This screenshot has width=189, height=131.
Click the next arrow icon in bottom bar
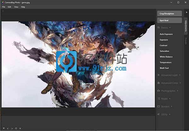(x=12, y=128)
